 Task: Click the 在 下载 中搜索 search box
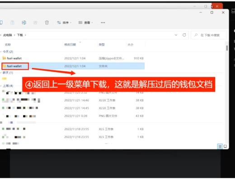coord(209,35)
